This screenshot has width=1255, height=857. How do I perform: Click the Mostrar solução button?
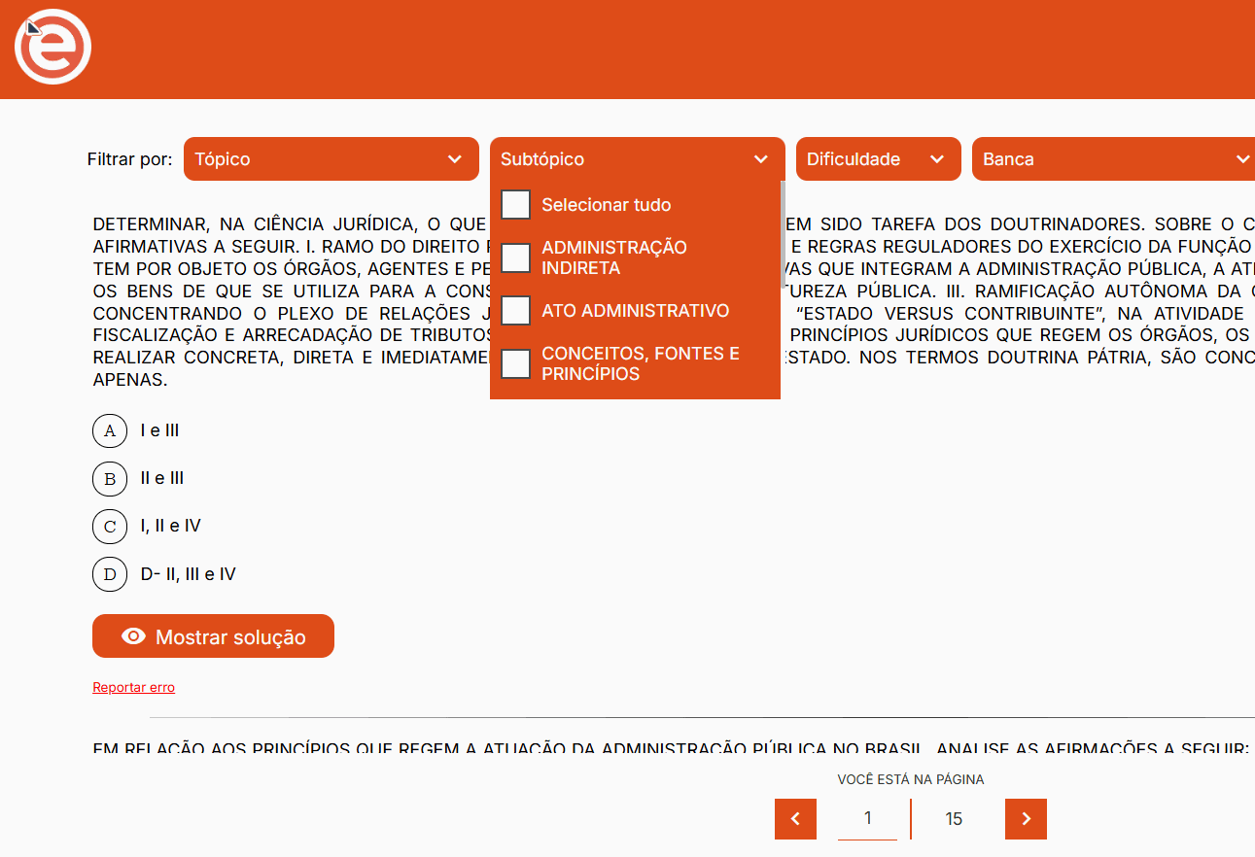[x=213, y=636]
